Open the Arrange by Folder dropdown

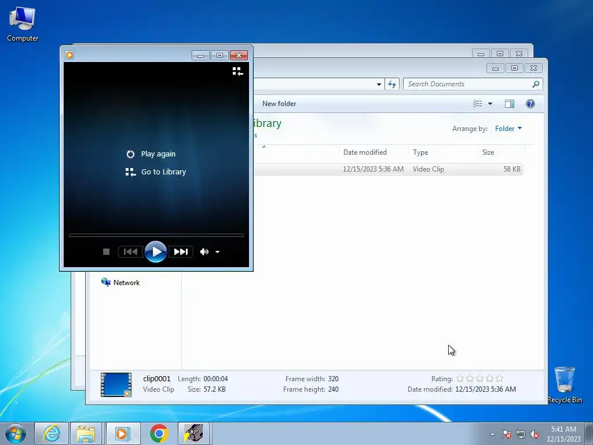[508, 129]
